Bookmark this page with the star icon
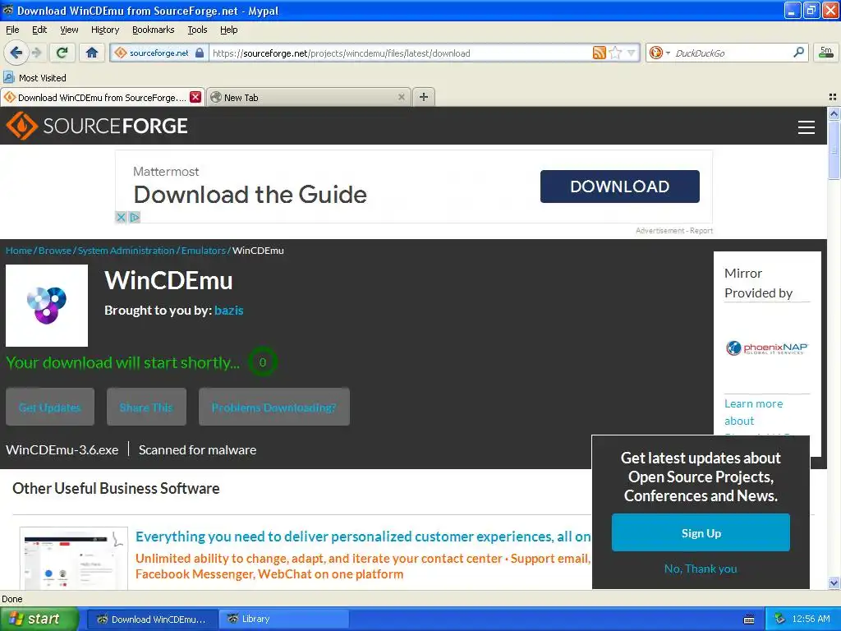The width and height of the screenshot is (841, 631). point(615,53)
